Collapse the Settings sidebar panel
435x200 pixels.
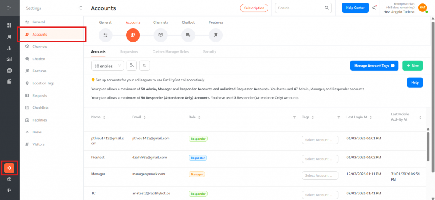click(80, 8)
